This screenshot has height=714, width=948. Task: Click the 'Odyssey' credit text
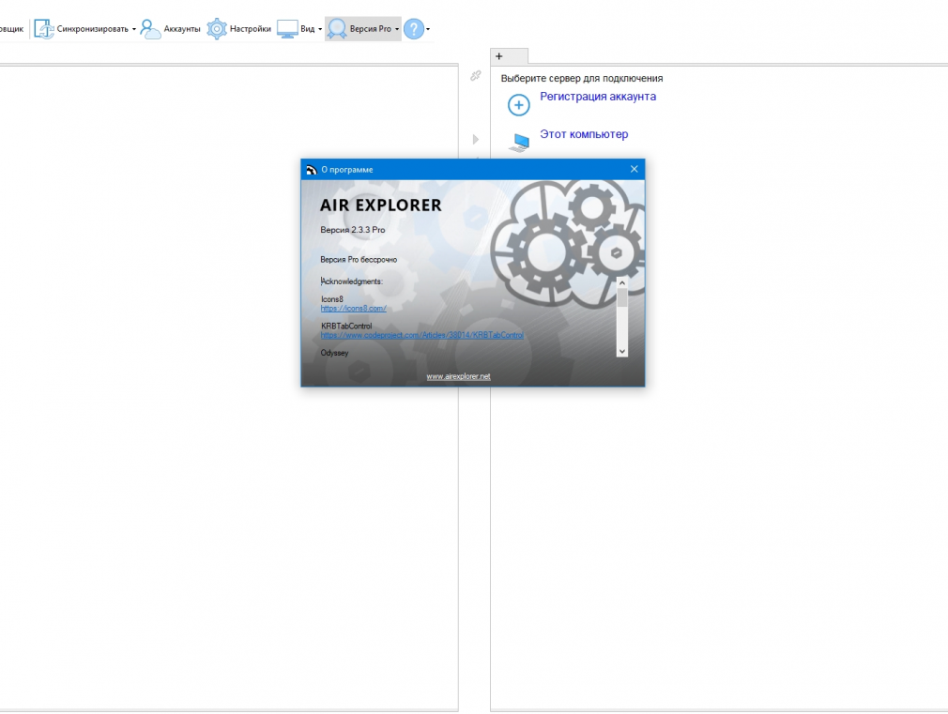tap(334, 353)
